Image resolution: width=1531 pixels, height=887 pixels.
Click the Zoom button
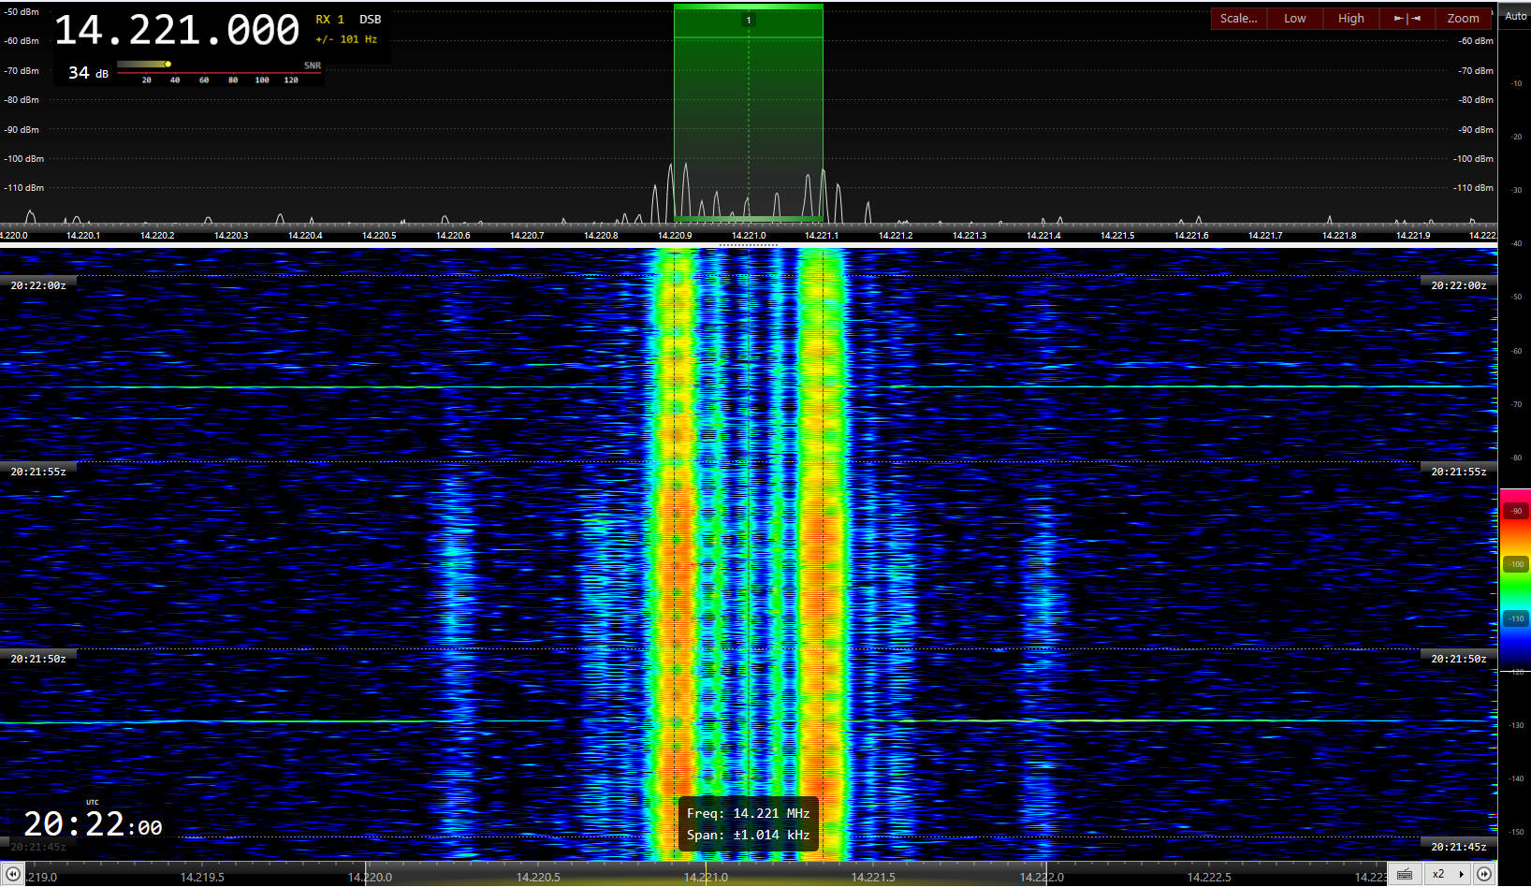click(1463, 19)
